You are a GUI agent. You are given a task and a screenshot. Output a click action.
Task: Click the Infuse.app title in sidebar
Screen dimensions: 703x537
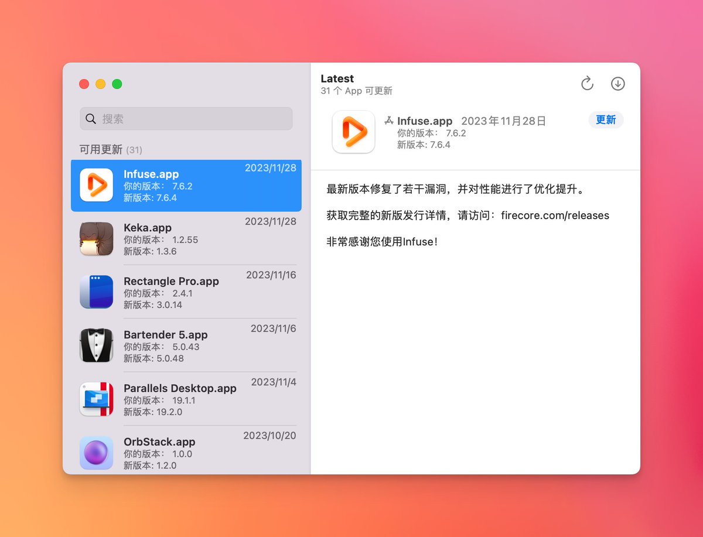coord(151,174)
